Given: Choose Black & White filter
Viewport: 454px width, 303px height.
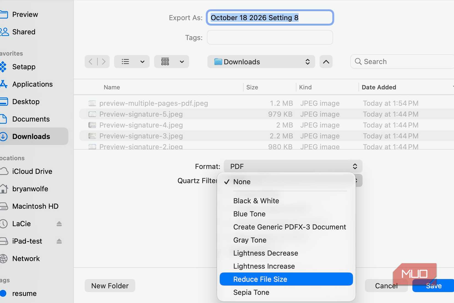Looking at the screenshot, I should pos(286,201).
